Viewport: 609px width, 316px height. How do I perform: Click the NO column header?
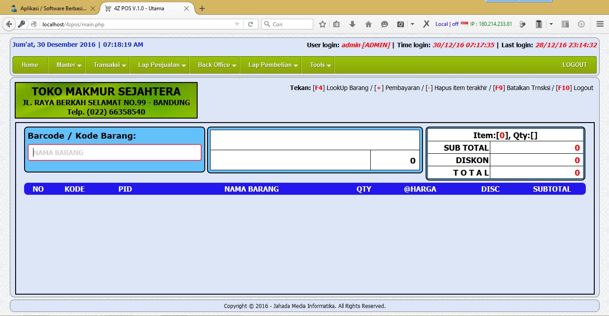[x=38, y=189]
